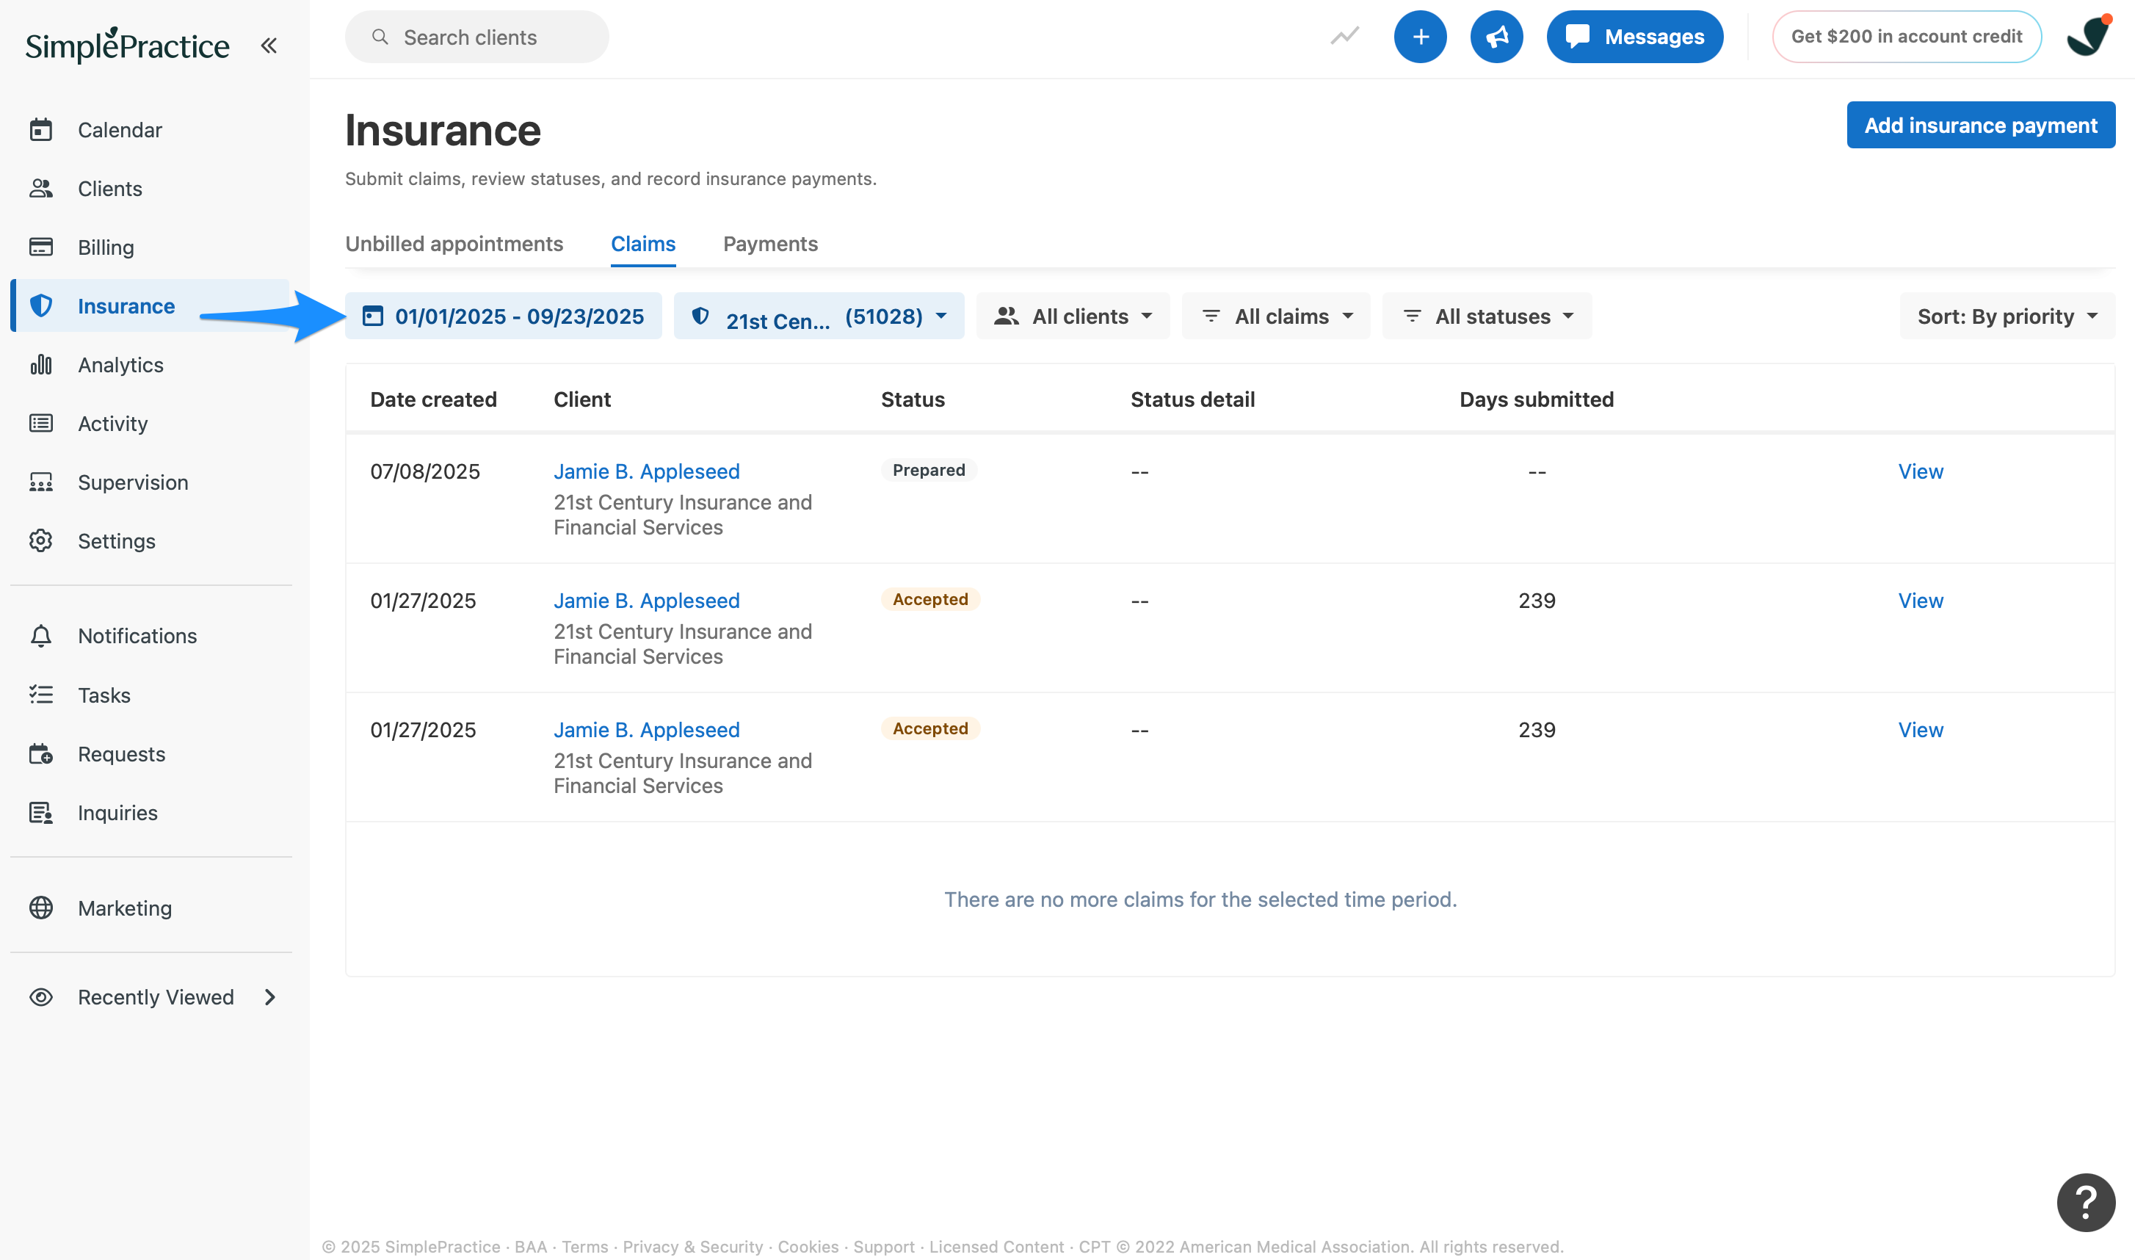Switch to the Payments tab
The image size is (2135, 1260).
click(770, 244)
